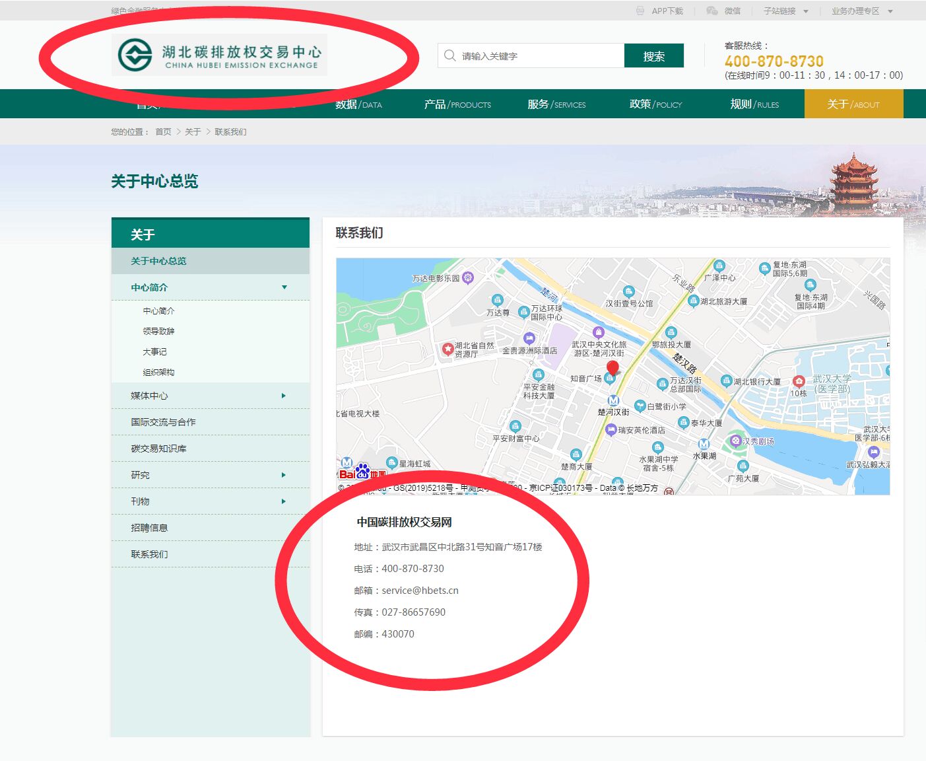Click the 金贵源洲际酒店 hotel marker
Viewport: 926px width, 761px height.
pyautogui.click(x=529, y=339)
